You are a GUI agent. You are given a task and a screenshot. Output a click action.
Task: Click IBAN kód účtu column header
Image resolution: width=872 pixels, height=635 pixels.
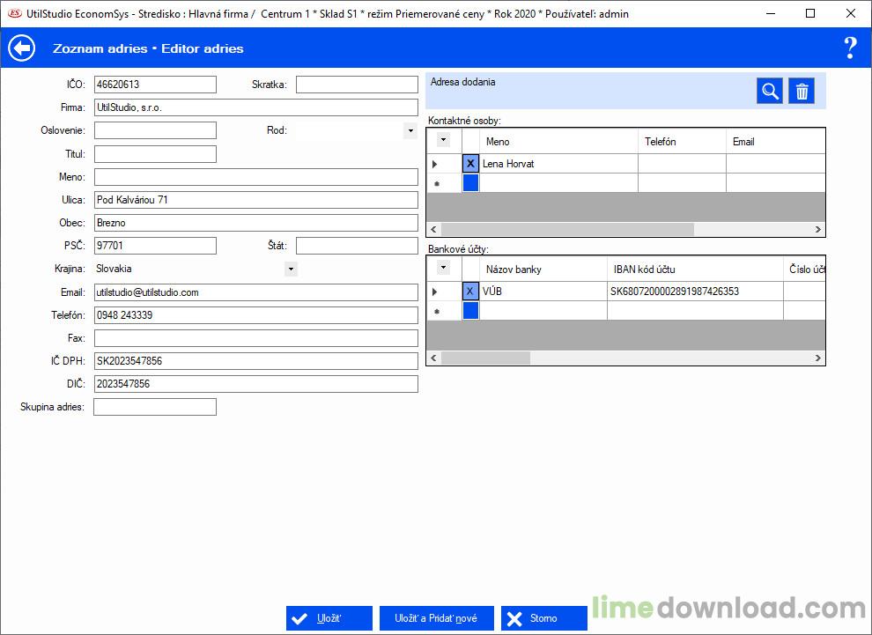click(695, 270)
